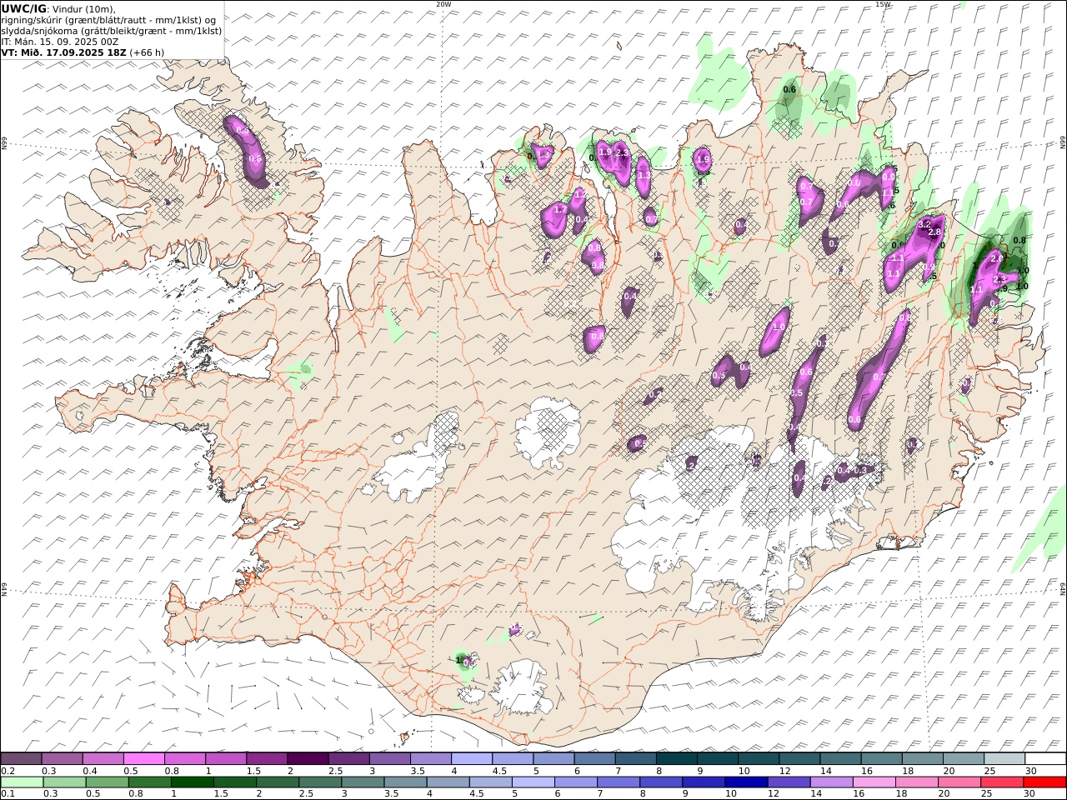Click the 'IT: Mán. 15. 09. 2025 00Z' line
Screen dimensions: 1067x800
pos(60,41)
